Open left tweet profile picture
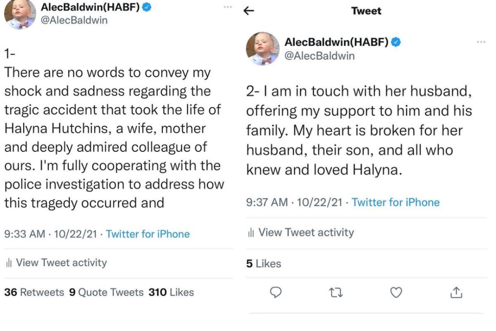496x331 pixels. (20, 14)
